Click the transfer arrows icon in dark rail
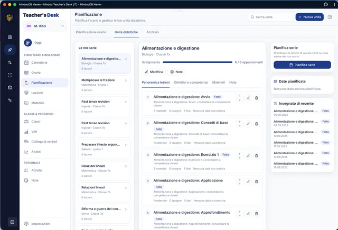This screenshot has width=338, height=230. tap(10, 100)
